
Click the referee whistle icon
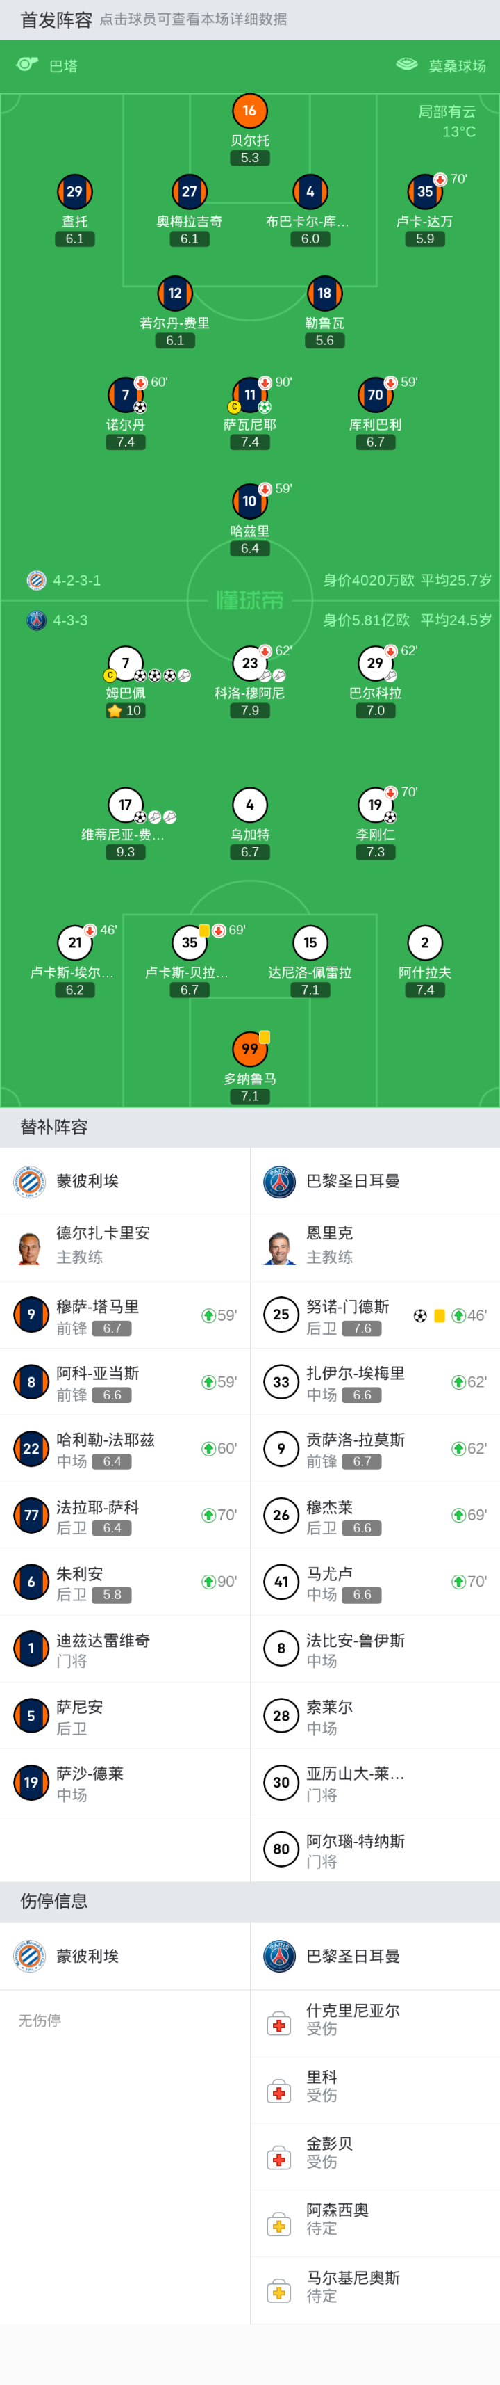(27, 65)
